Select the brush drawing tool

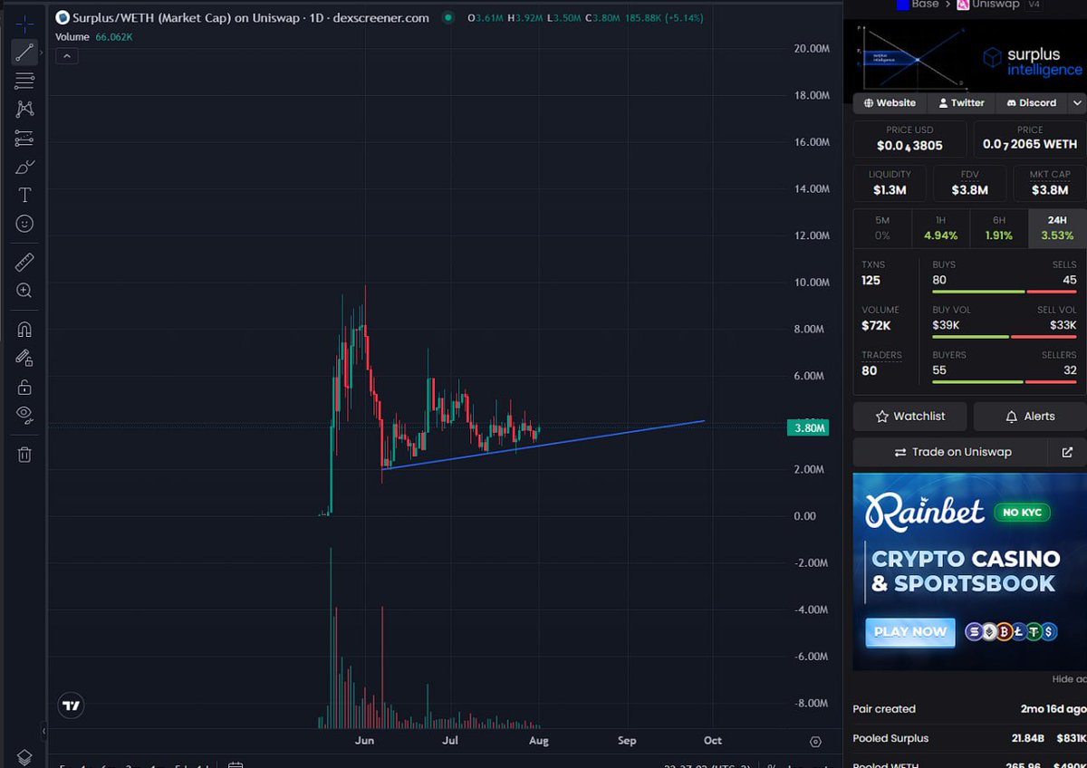tap(24, 167)
